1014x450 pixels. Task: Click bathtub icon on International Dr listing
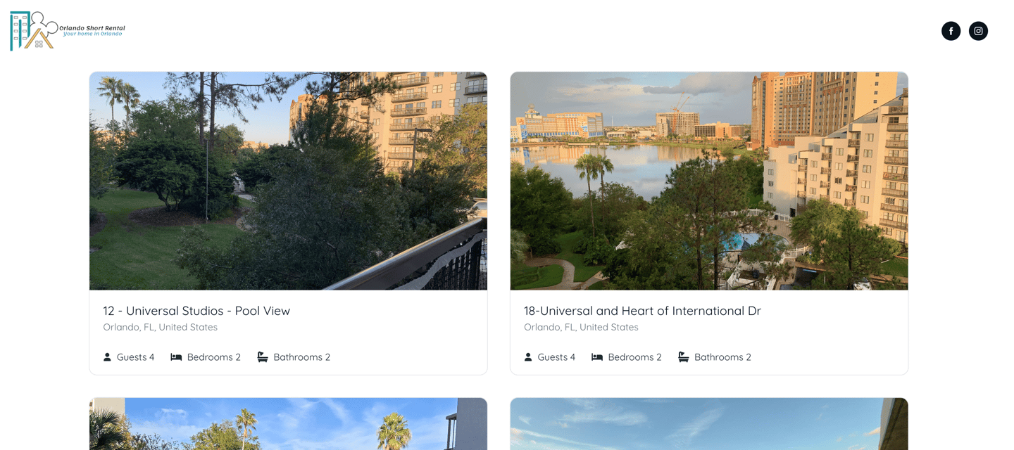point(684,357)
